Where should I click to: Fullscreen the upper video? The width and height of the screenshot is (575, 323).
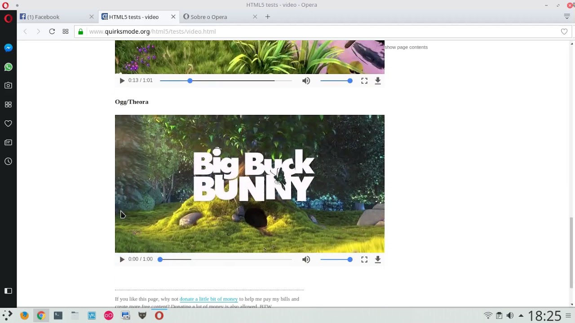click(364, 81)
